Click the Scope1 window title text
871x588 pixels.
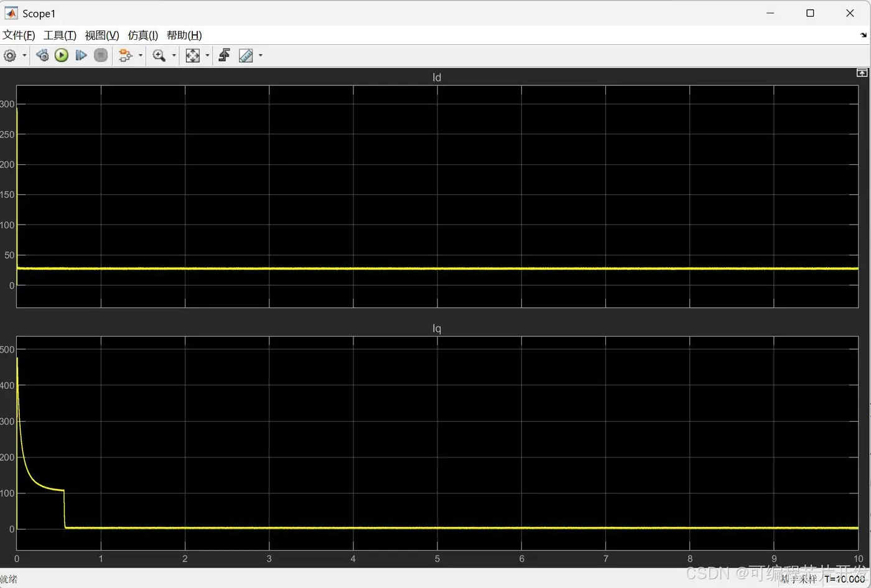click(x=39, y=14)
